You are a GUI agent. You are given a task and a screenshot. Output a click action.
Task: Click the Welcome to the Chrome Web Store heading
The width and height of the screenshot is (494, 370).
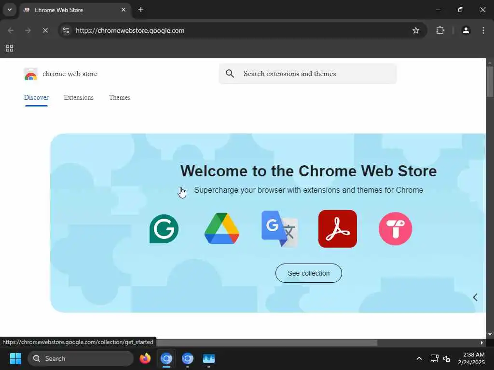tap(308, 171)
